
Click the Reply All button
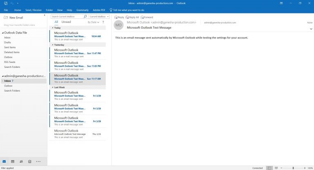(132, 17)
